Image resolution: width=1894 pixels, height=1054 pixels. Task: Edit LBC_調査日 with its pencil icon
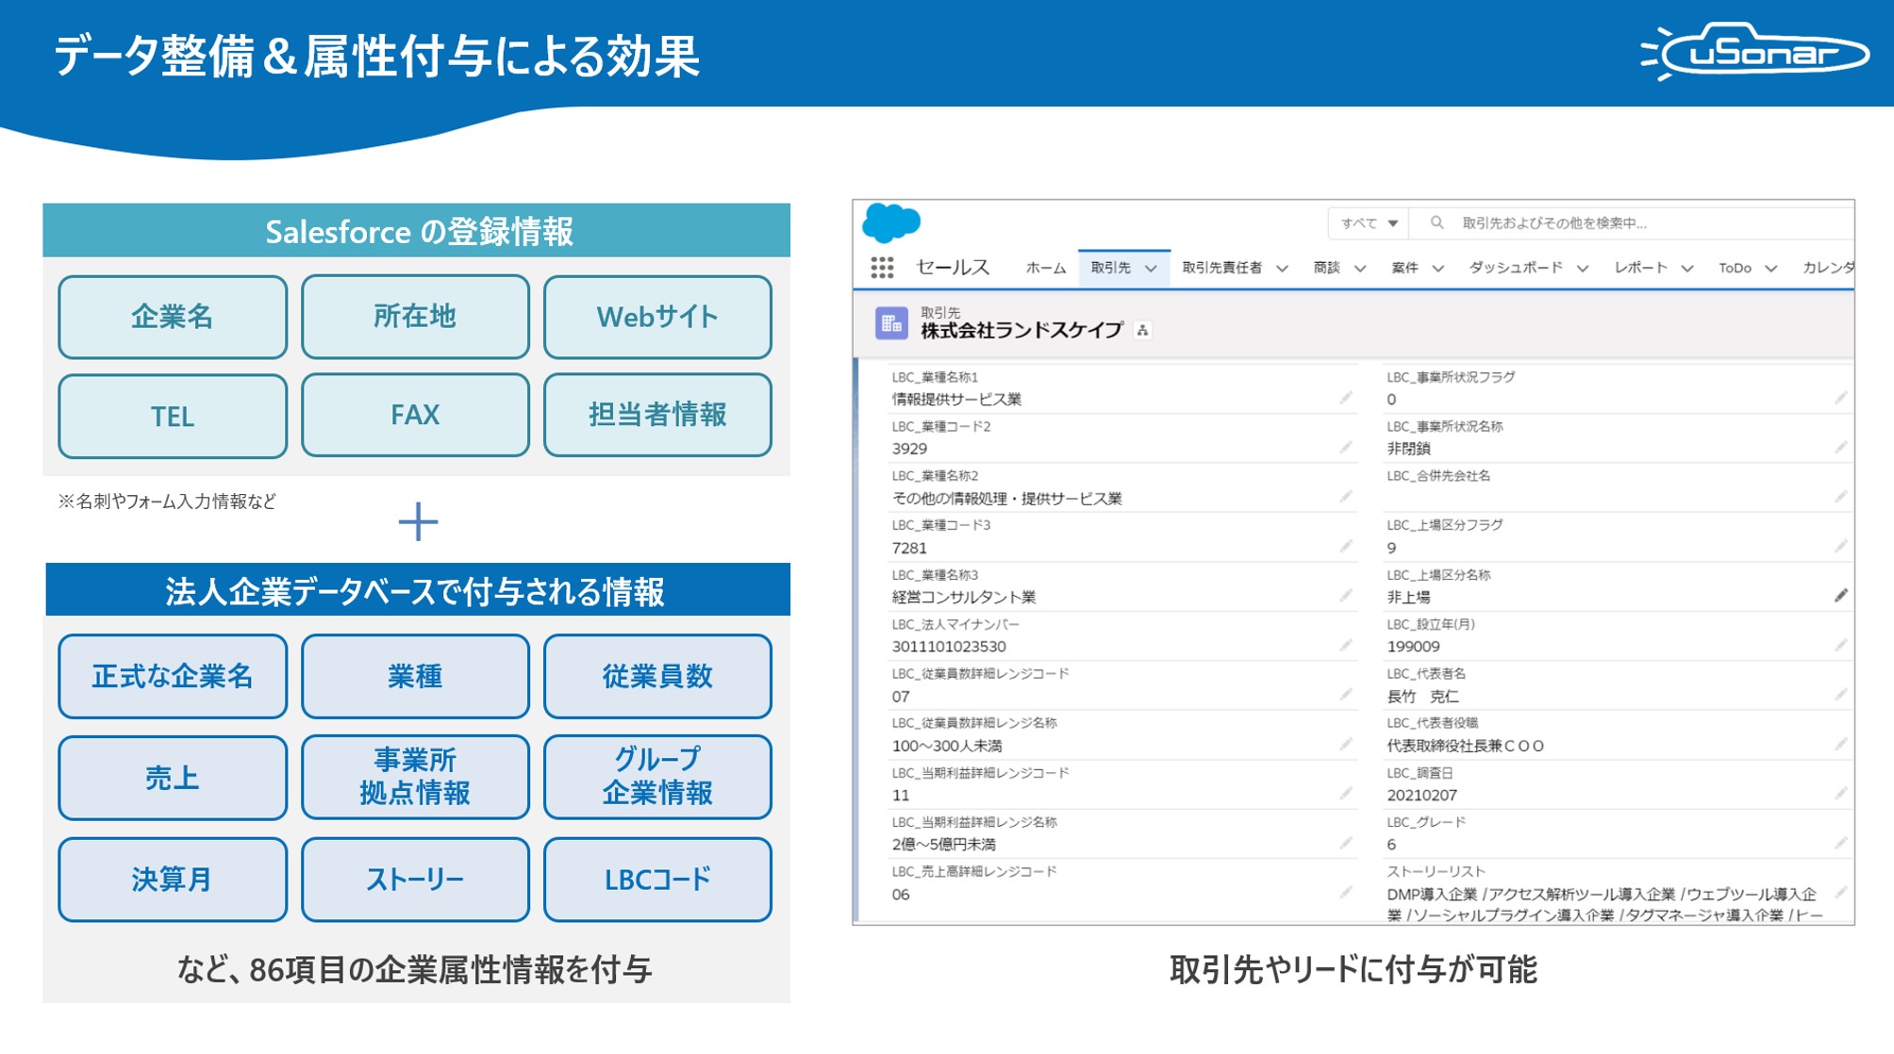[x=1841, y=794]
